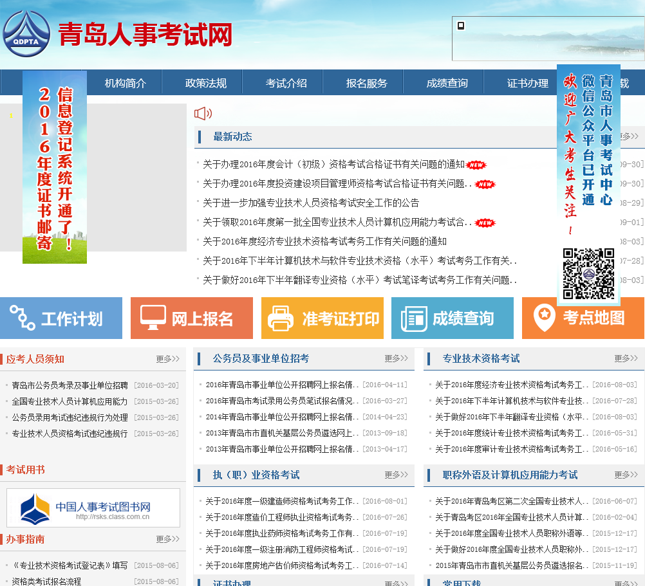The width and height of the screenshot is (645, 586).
Task: Click the WeChat QR code image
Action: [x=588, y=273]
